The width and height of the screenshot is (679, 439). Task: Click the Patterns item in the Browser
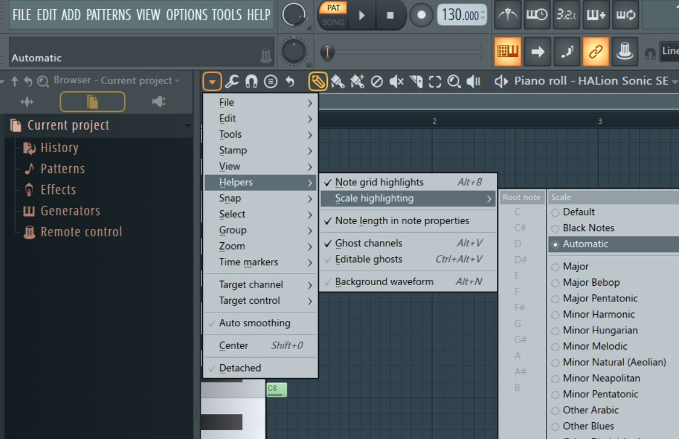(x=62, y=168)
